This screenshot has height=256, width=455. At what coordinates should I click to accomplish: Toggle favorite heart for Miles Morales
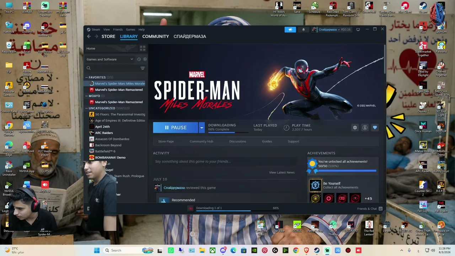[x=375, y=127]
